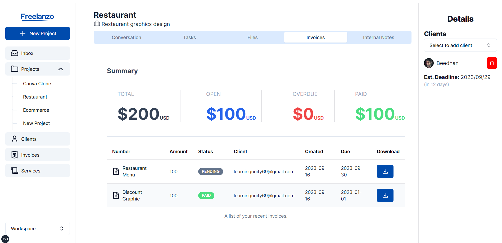Open the Files tab
Image resolution: width=502 pixels, height=243 pixels.
(x=252, y=38)
